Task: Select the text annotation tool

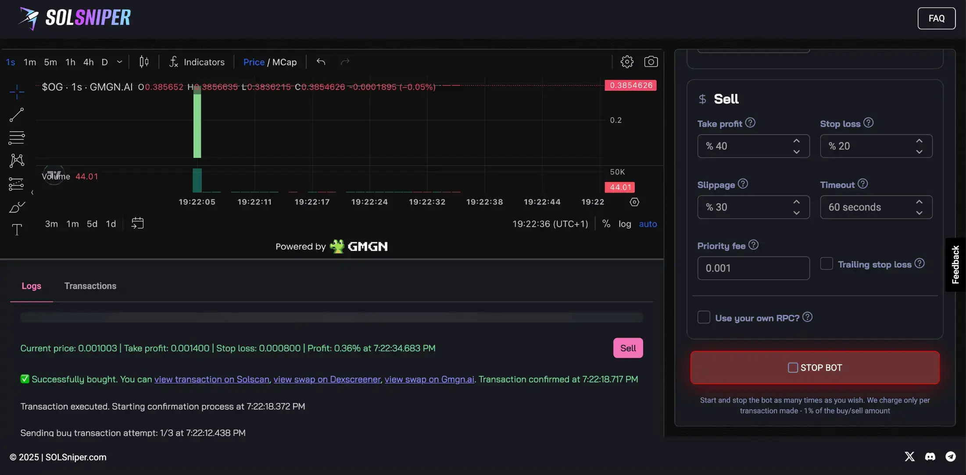Action: [17, 229]
